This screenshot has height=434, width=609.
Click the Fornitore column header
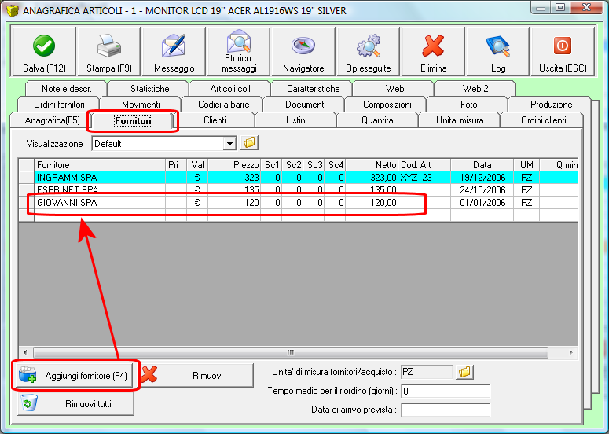pyautogui.click(x=100, y=165)
